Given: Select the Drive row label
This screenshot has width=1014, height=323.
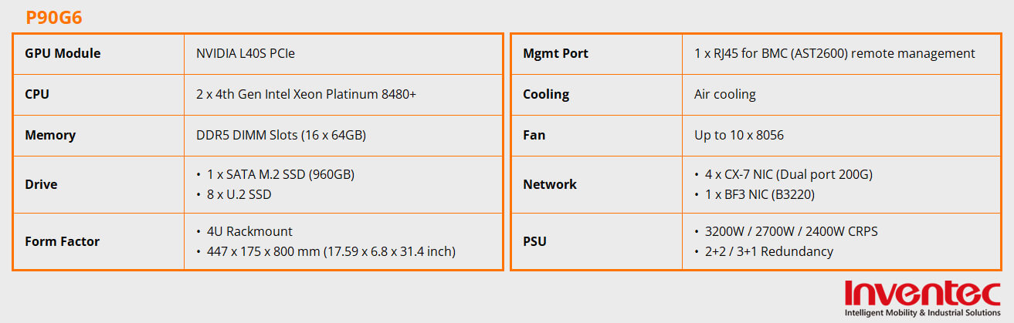Looking at the screenshot, I should (41, 185).
